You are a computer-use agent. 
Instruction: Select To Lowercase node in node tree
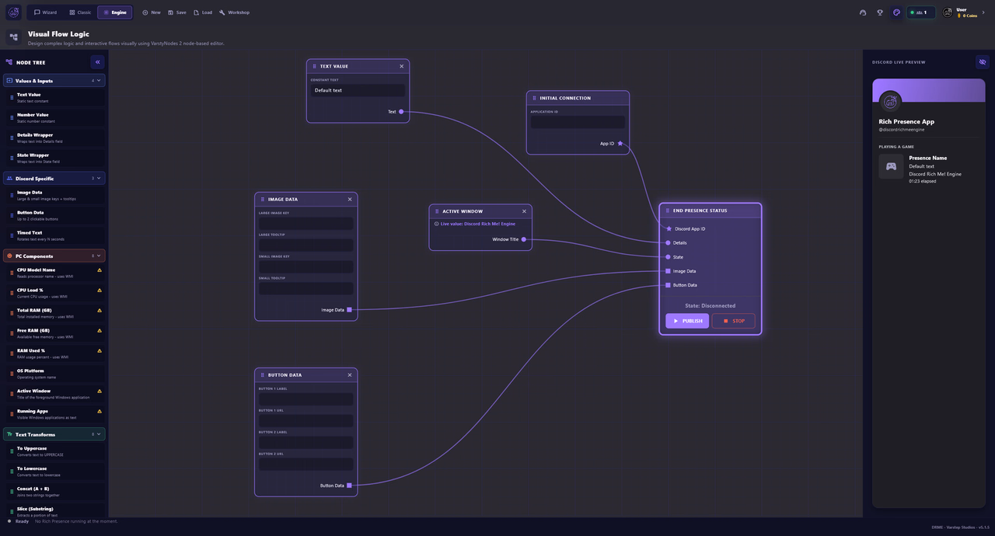tap(54, 472)
